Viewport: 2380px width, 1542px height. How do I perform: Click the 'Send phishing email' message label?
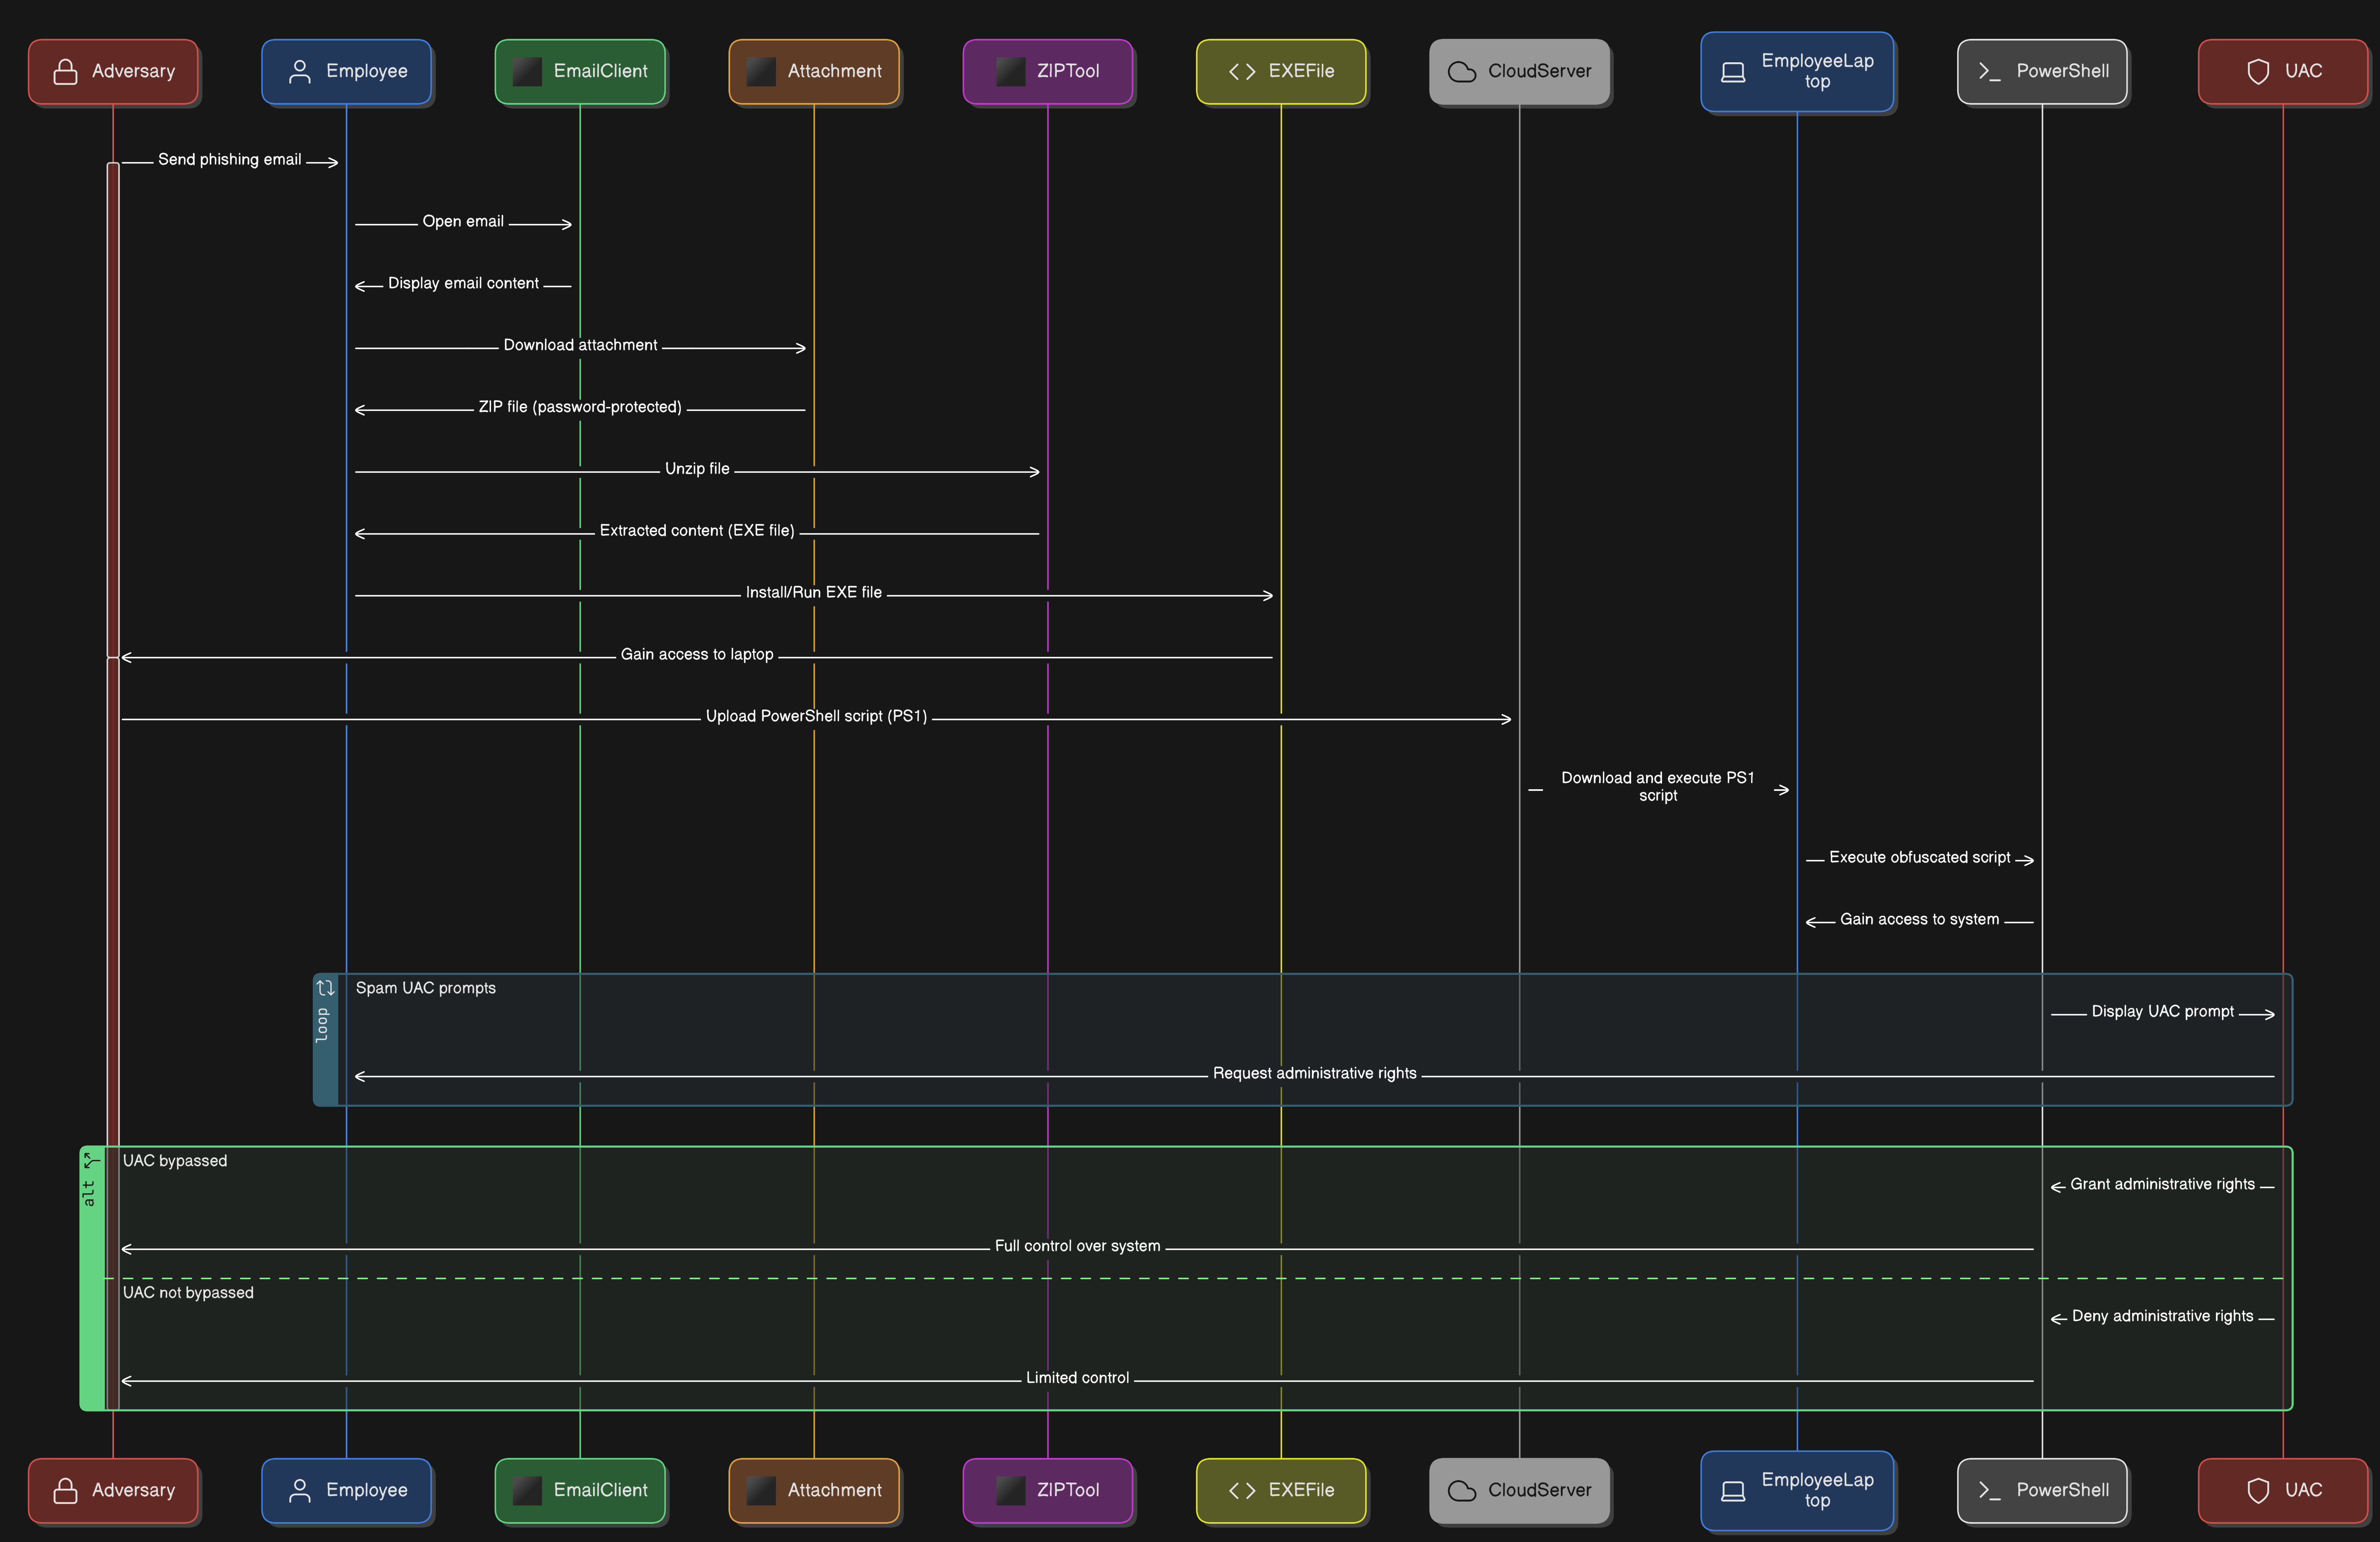(x=229, y=160)
